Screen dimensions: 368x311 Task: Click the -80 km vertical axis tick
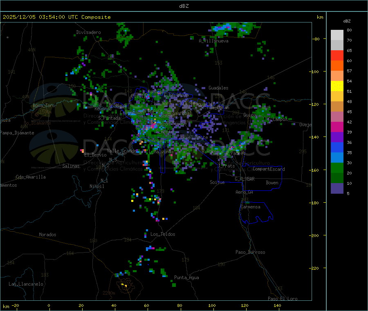(x=316, y=39)
